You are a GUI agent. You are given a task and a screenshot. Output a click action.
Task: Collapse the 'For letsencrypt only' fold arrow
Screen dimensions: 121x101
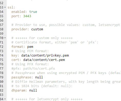[x=5, y=99]
